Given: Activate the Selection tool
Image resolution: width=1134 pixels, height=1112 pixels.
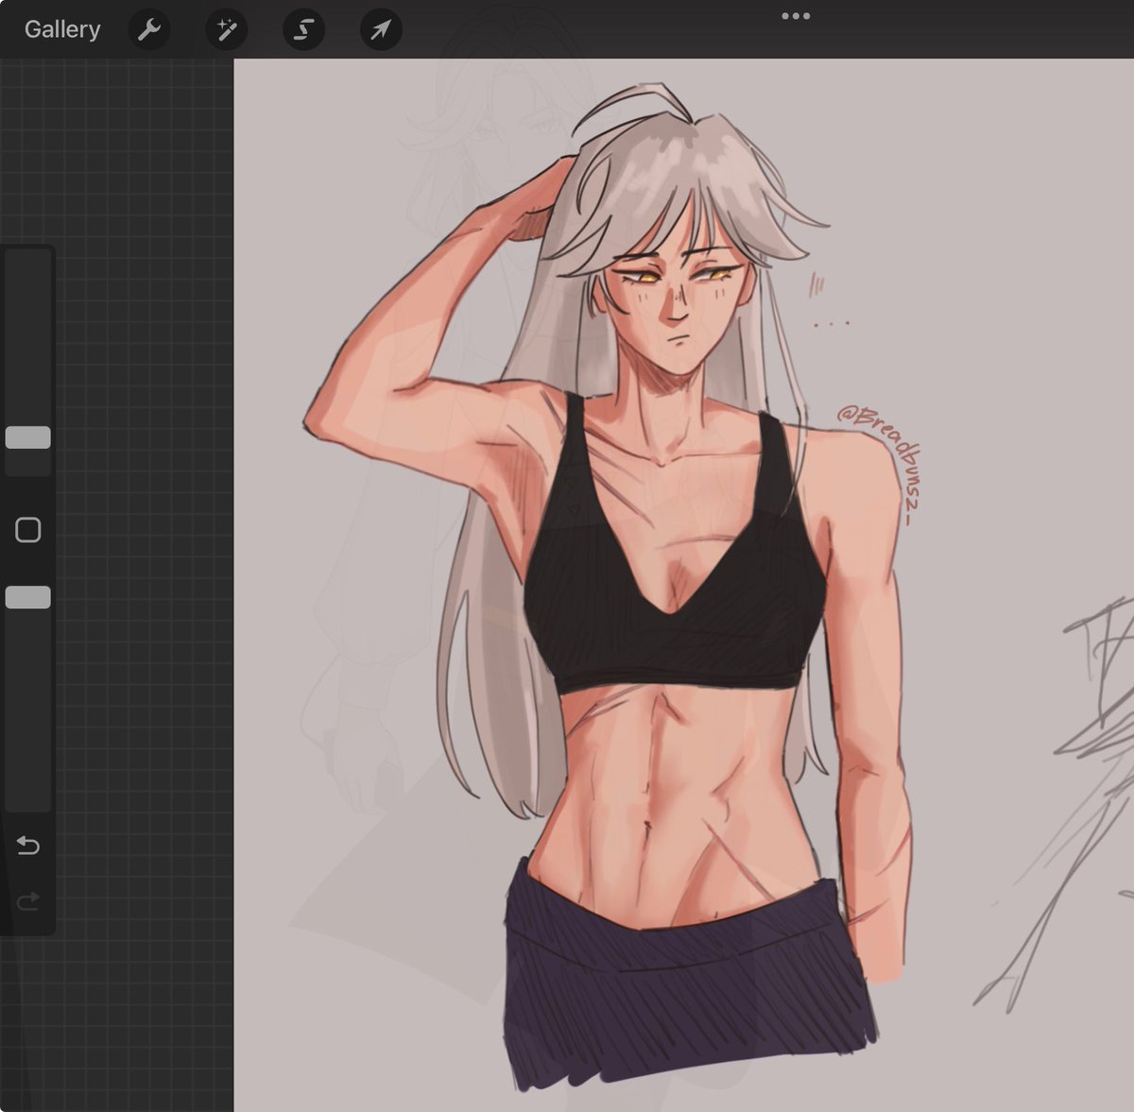Looking at the screenshot, I should point(303,30).
